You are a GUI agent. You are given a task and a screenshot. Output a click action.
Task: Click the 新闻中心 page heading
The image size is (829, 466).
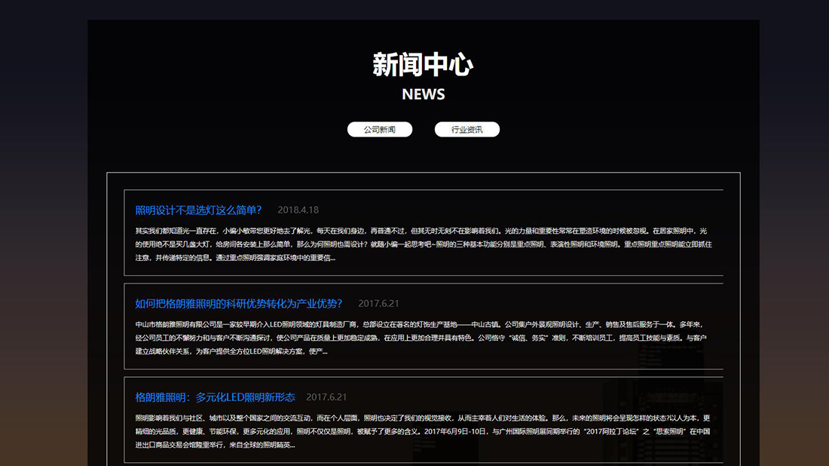[422, 66]
